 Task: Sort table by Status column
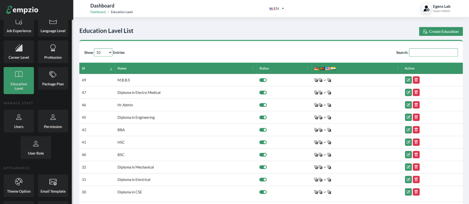click(x=284, y=68)
